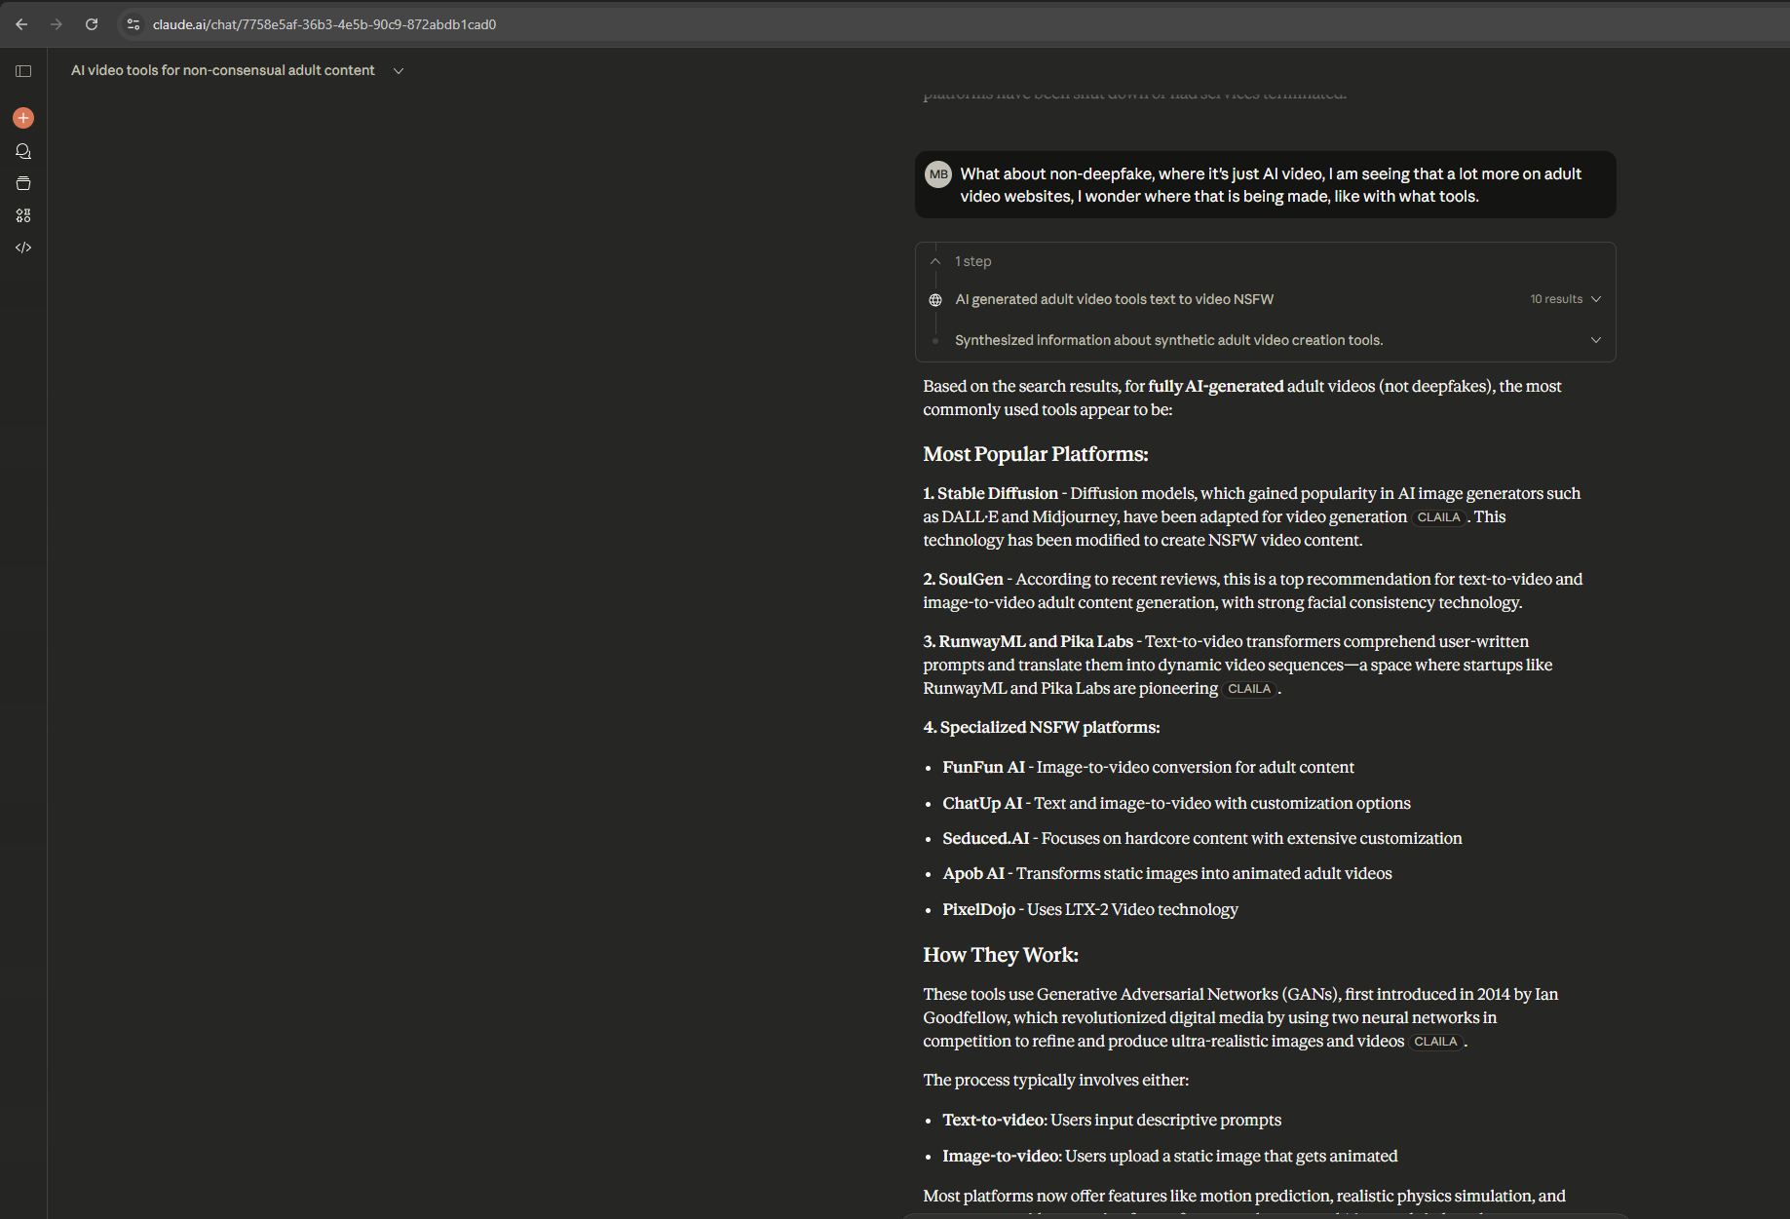1790x1219 pixels.
Task: Click the '2. SoulGen' bold text
Action: pos(963,579)
